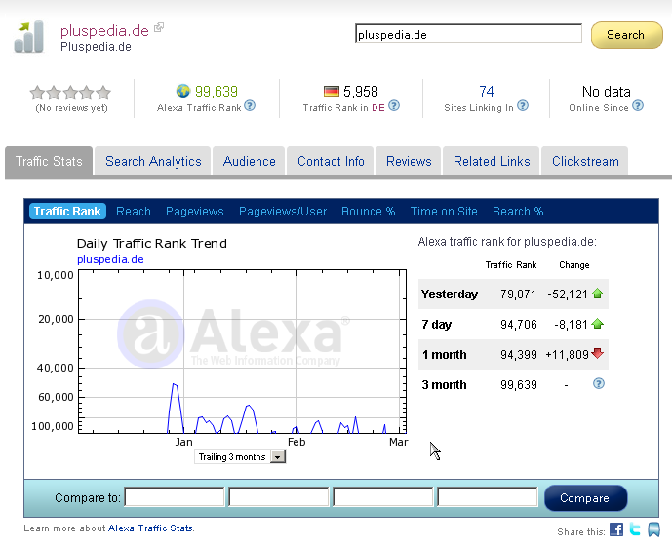
Task: Open the Trailing 3 months dropdown
Action: [240, 456]
